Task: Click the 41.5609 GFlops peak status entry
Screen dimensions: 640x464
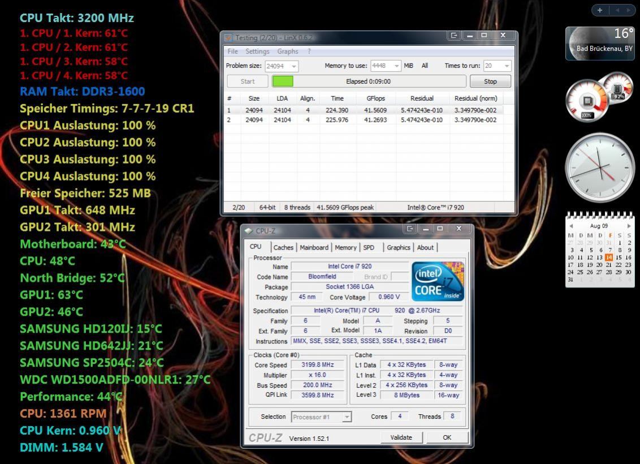Action: pyautogui.click(x=345, y=208)
